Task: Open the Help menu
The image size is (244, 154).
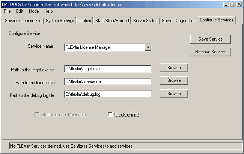Action: 48,11
